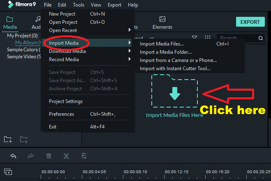
Task: Select the My Album tree item
Action: (28, 43)
